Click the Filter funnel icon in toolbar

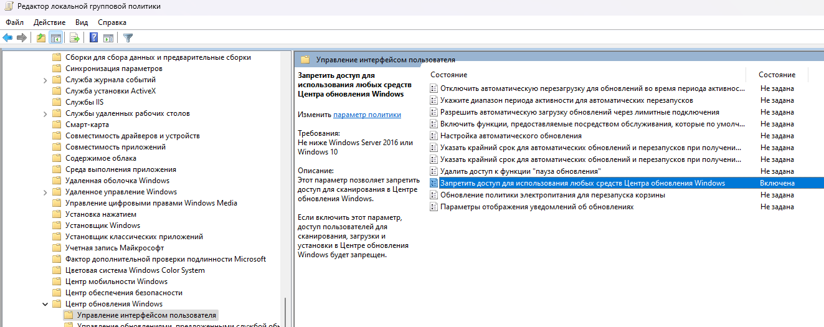tap(128, 38)
